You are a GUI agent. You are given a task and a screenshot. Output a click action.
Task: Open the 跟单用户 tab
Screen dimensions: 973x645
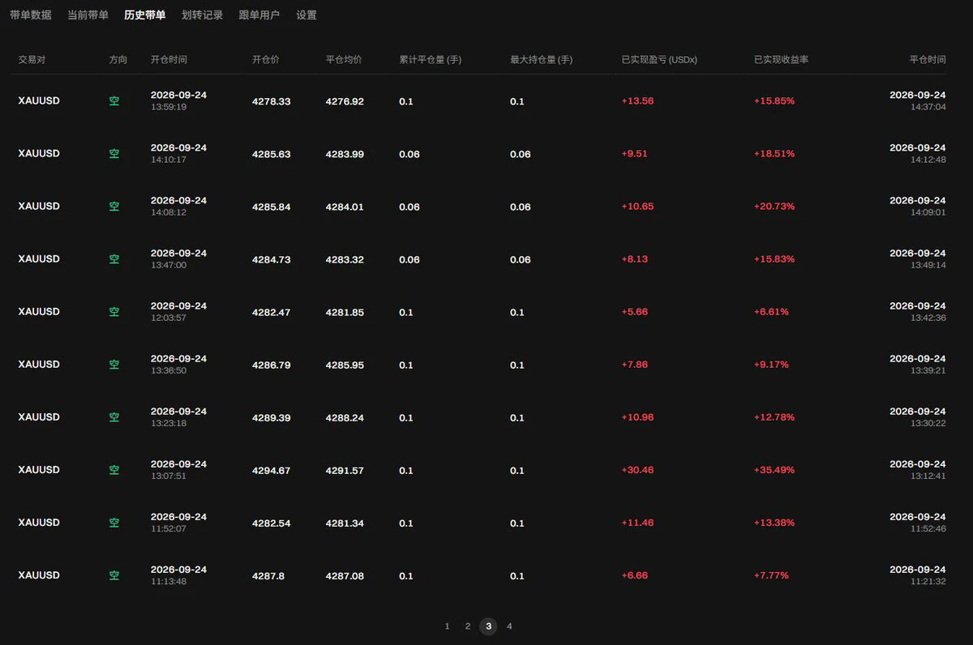pos(259,15)
